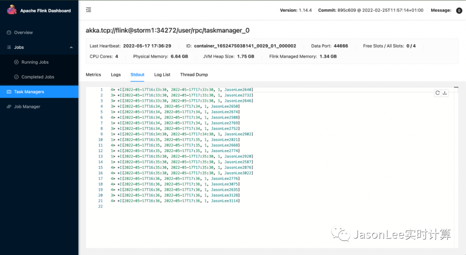This screenshot has width=466, height=255.
Task: Click the Running Jobs play-circle icon
Action: coord(16,62)
